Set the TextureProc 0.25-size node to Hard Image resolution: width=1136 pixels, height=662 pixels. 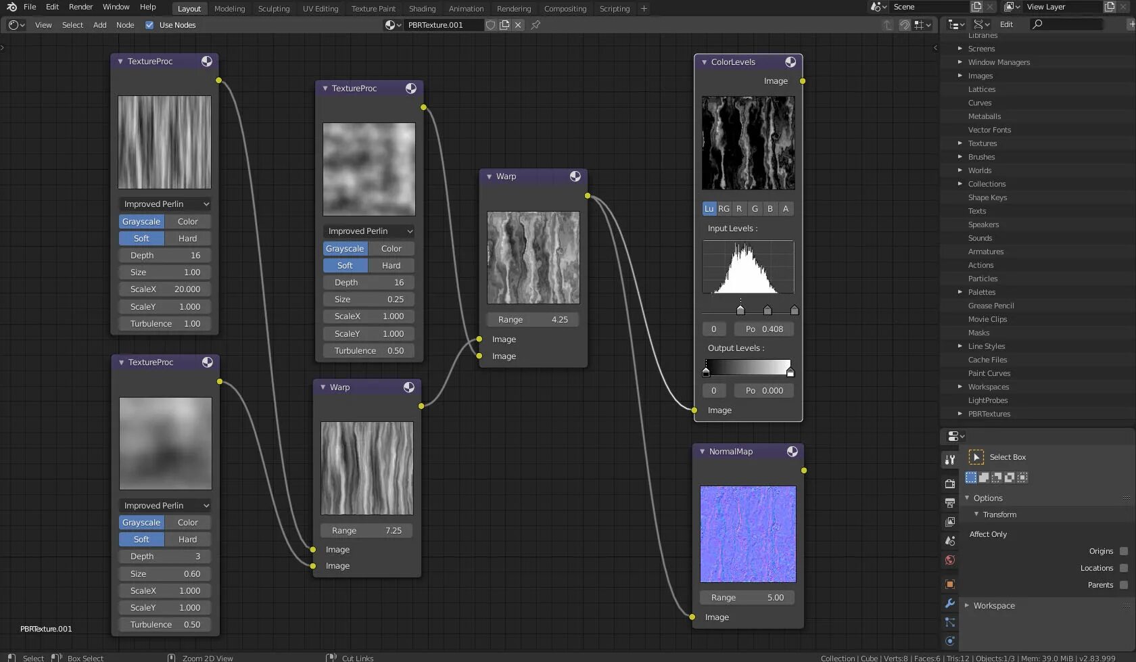391,266
